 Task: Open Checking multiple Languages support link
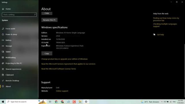click(x=165, y=25)
